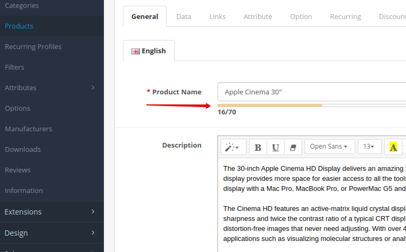
Task: Select the English language tab
Action: [x=149, y=51]
